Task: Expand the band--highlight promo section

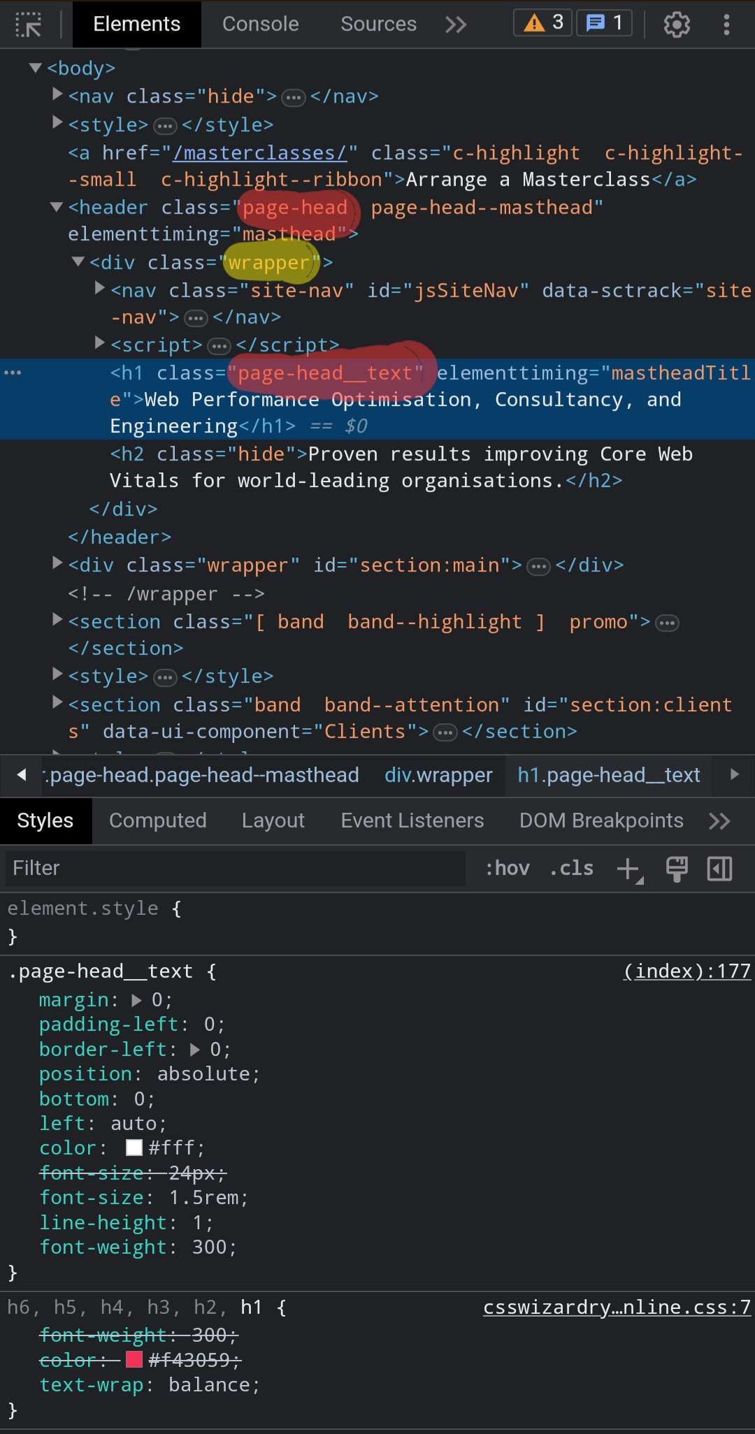Action: [x=57, y=619]
